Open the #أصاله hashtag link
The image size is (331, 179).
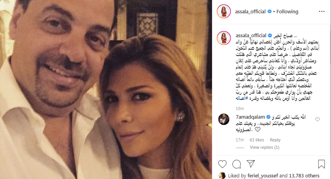click(x=242, y=98)
